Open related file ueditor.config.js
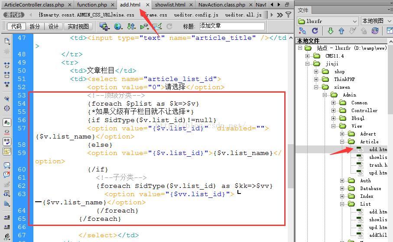Viewport: 393px width, 242px height. pyautogui.click(x=196, y=15)
